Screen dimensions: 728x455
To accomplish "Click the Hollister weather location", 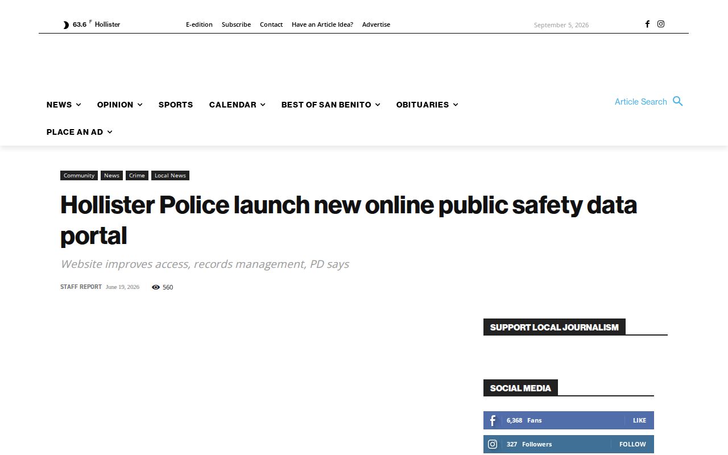I will 107,24.
